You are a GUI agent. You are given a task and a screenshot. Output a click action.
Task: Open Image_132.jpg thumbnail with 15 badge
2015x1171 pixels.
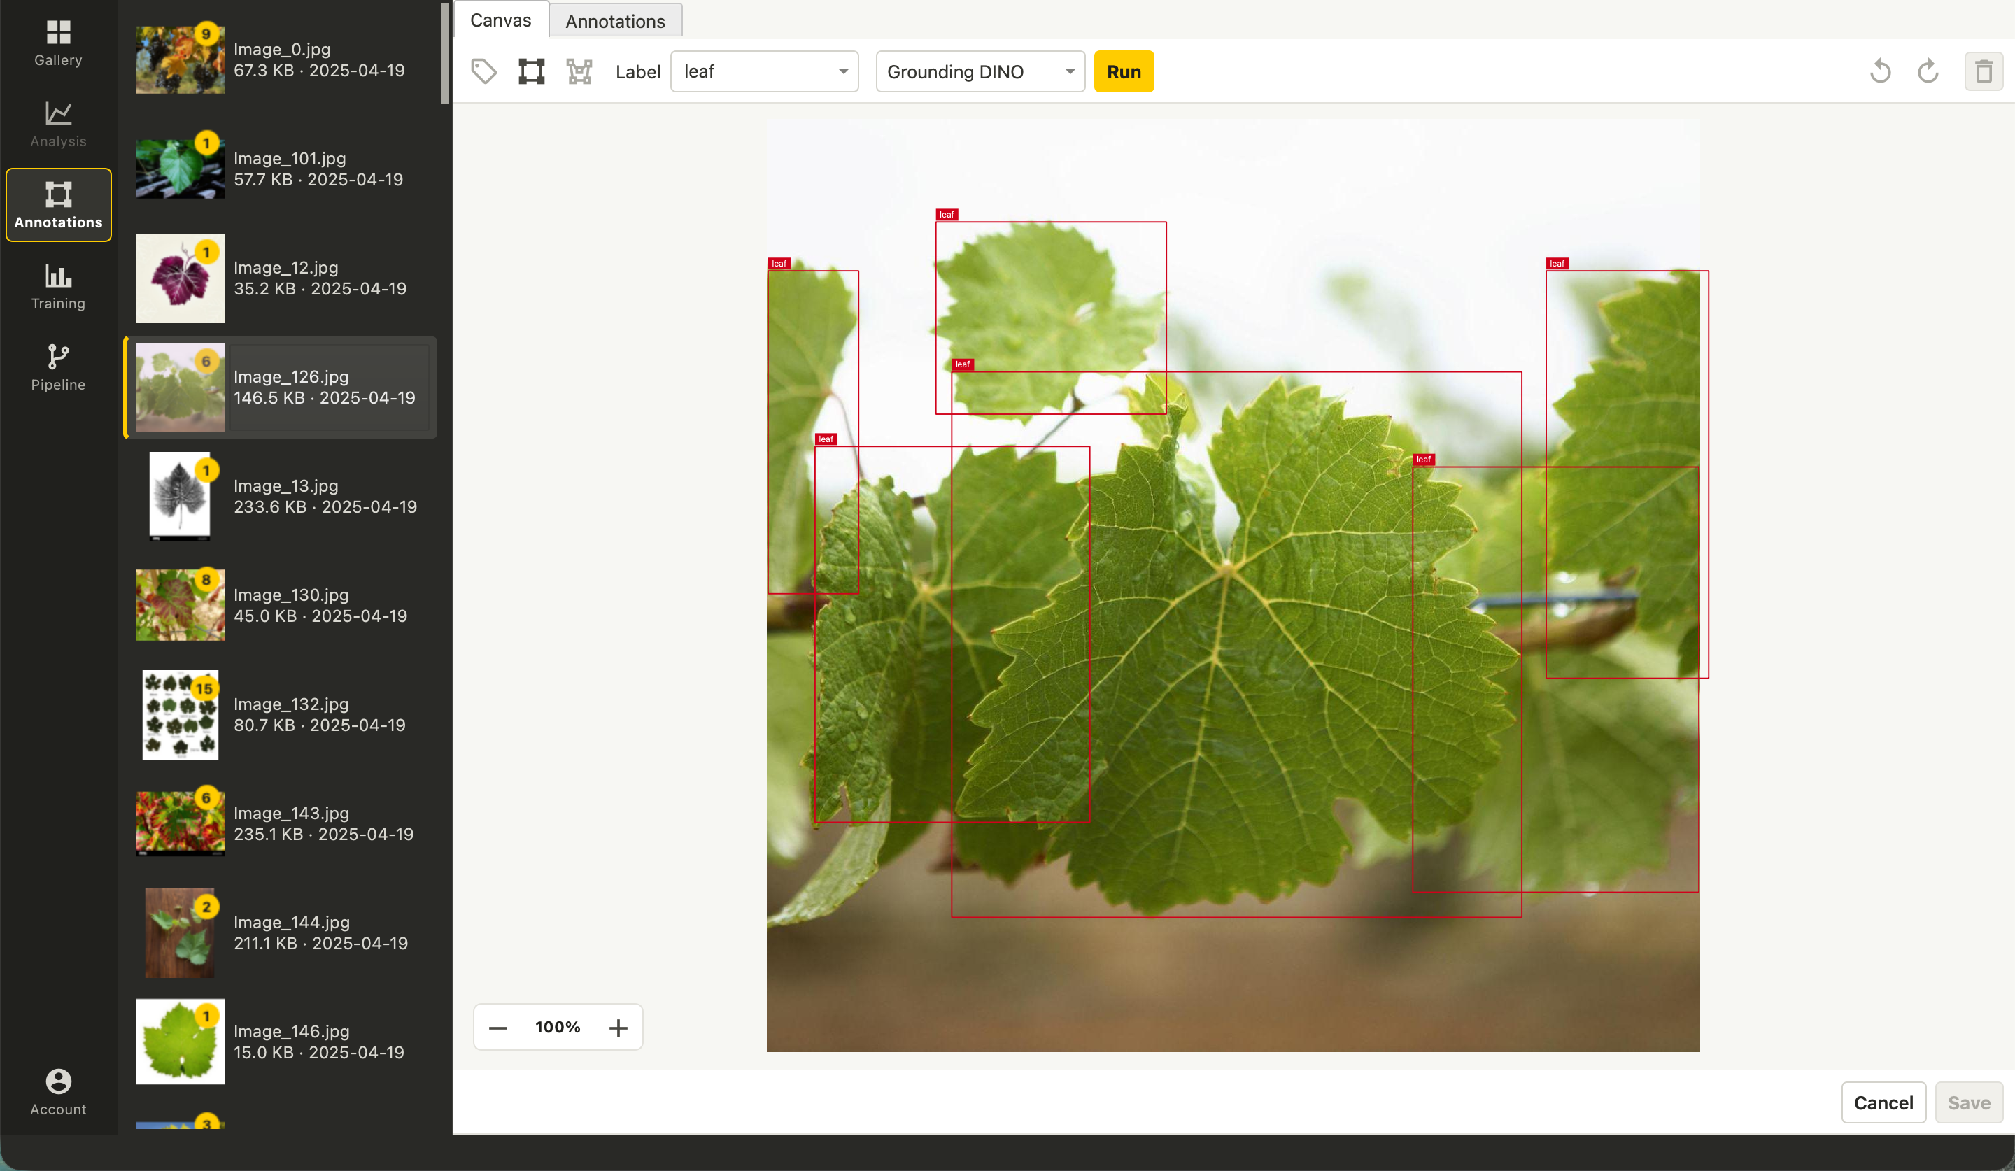(x=180, y=715)
